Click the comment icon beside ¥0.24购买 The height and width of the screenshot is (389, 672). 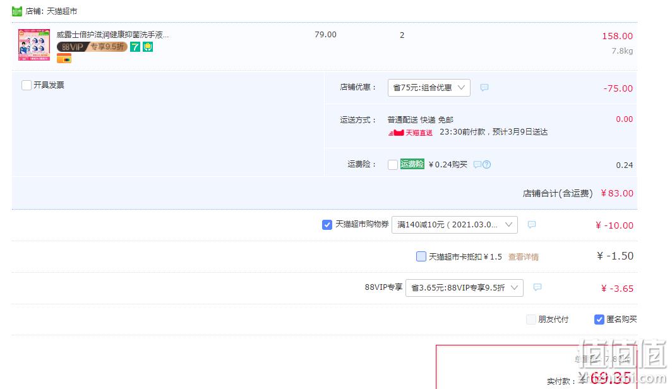coord(477,165)
